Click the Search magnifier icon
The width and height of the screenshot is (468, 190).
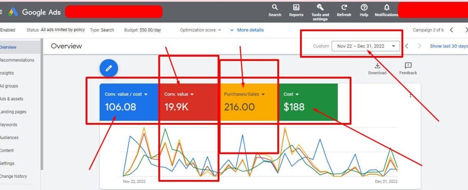[x=275, y=7]
